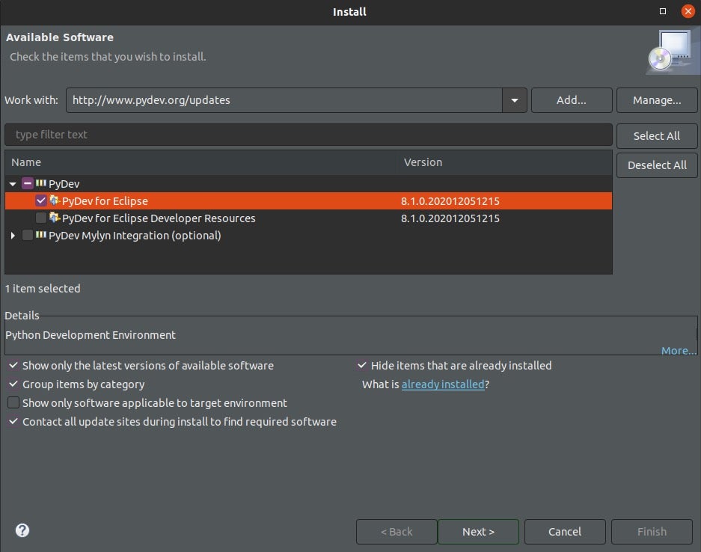Disable Hide items that are already installed
Screen dimensions: 701x552
362,366
